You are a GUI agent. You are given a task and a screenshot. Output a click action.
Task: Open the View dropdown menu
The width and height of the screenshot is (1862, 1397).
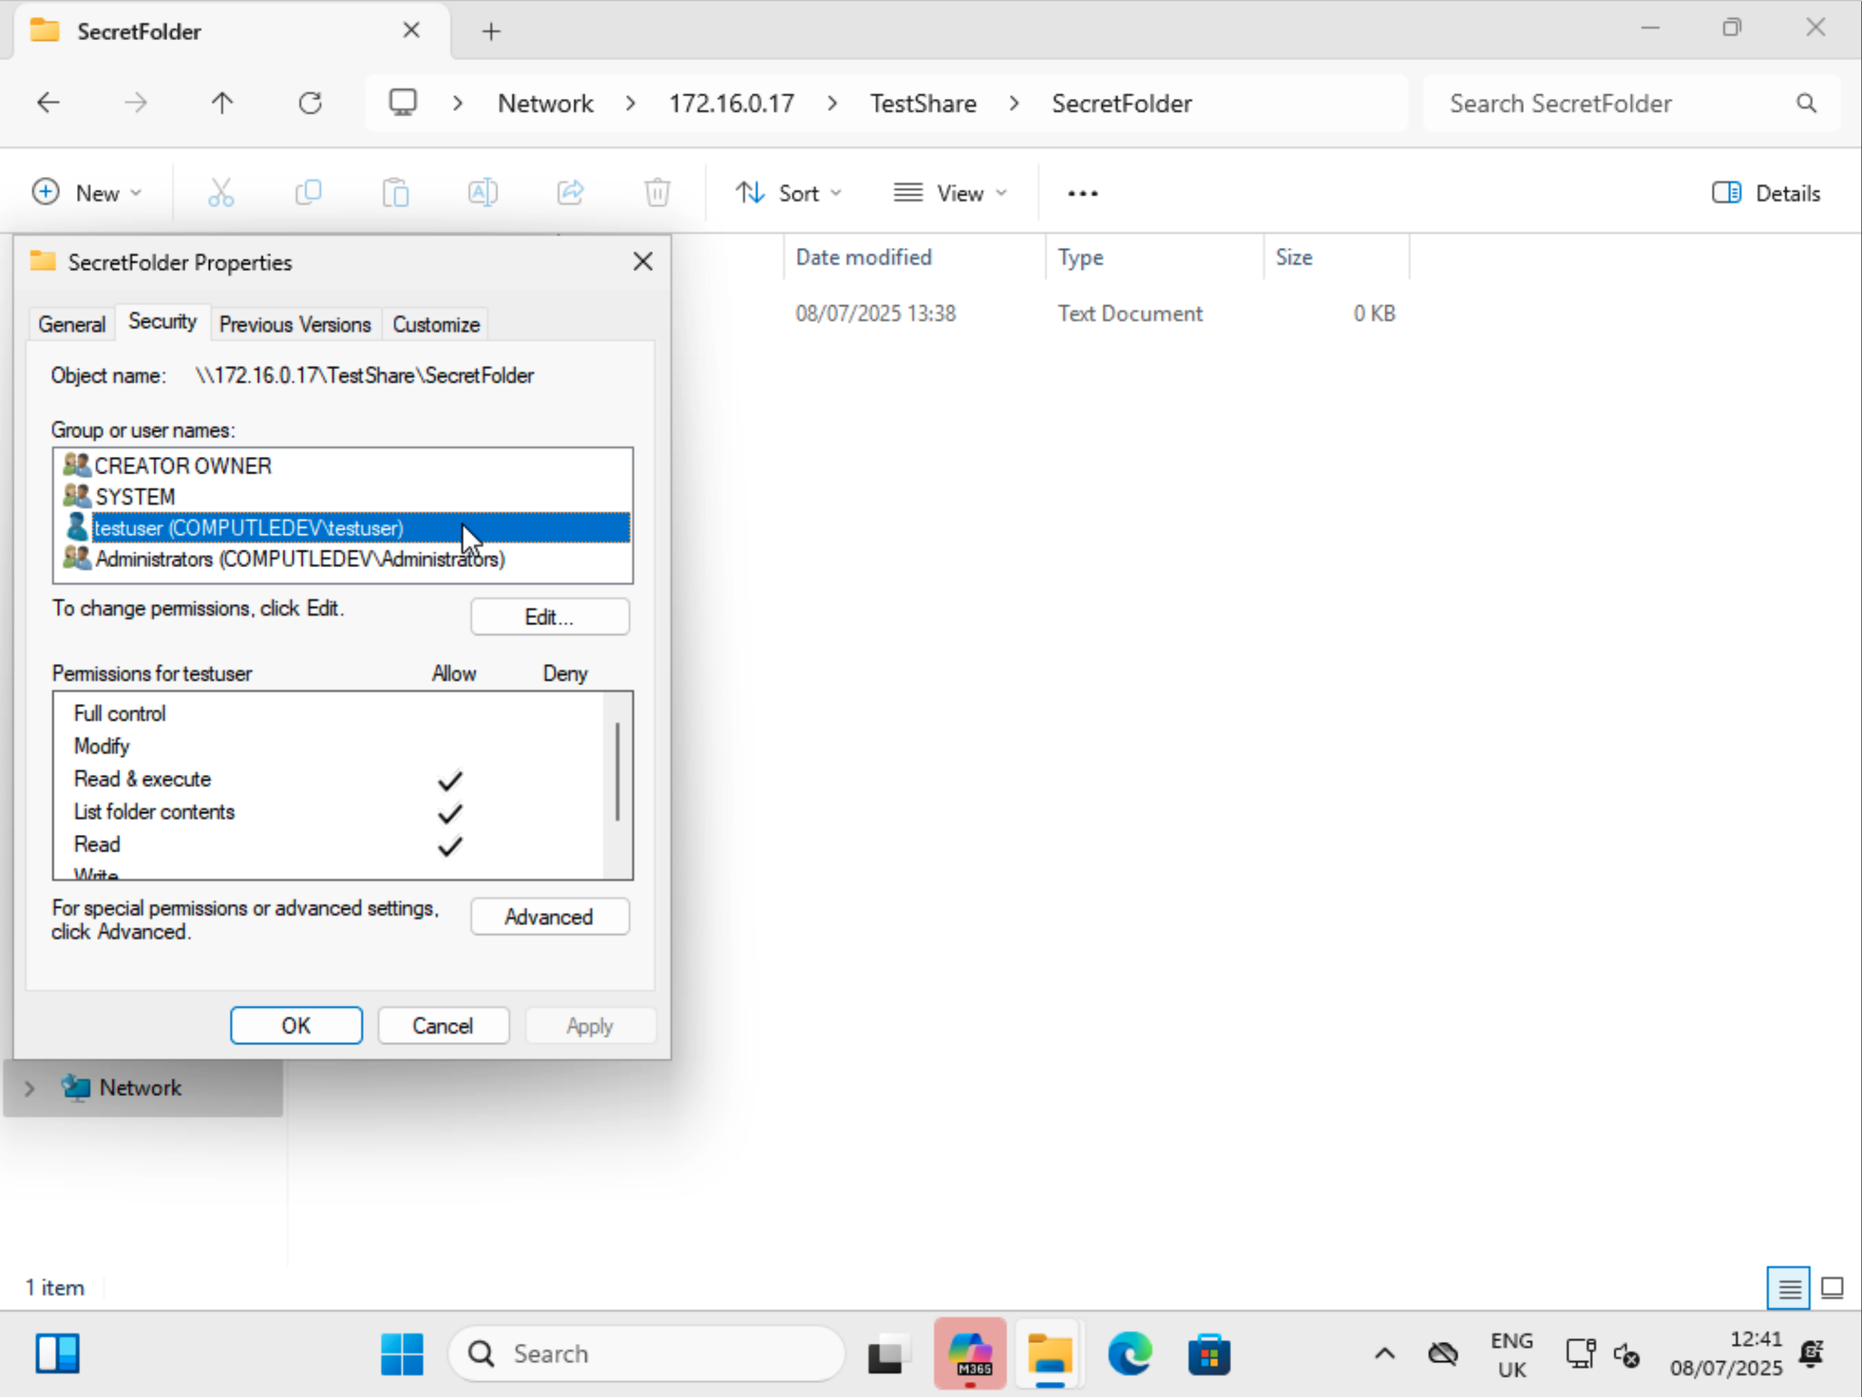950,193
